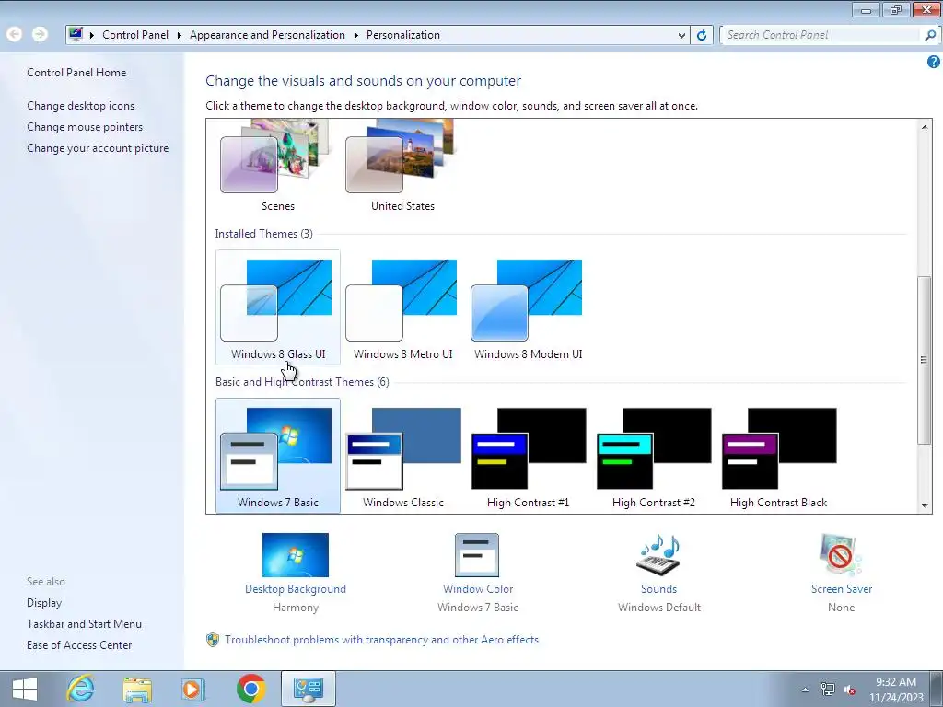Open Taskbar and Start Menu link
This screenshot has height=707, width=943.
point(84,624)
